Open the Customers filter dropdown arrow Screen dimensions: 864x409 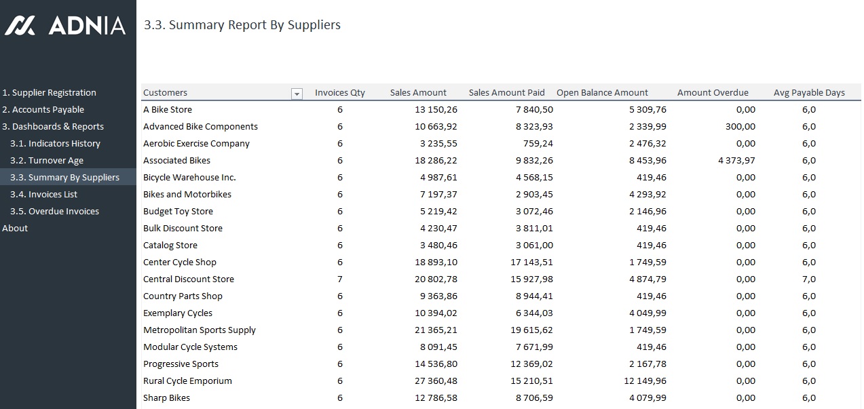coord(297,94)
